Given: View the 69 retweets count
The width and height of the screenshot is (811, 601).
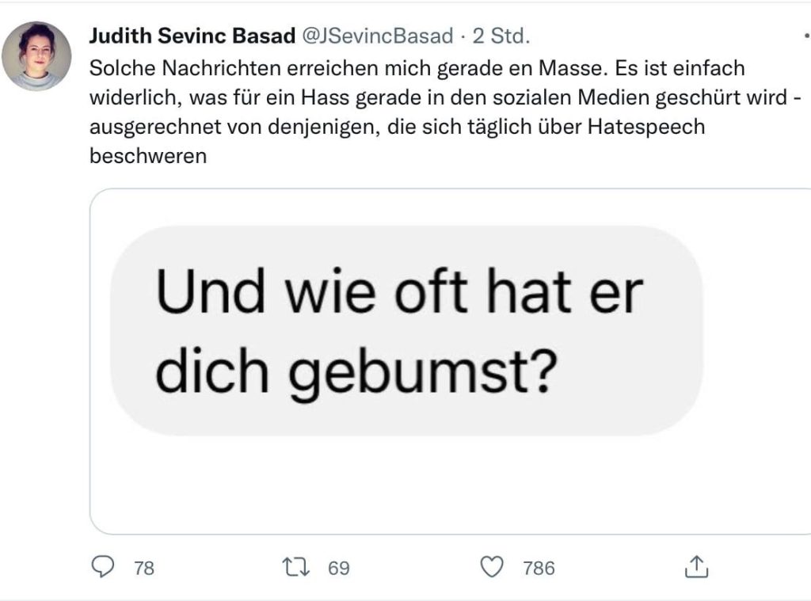Looking at the screenshot, I should pos(339,568).
